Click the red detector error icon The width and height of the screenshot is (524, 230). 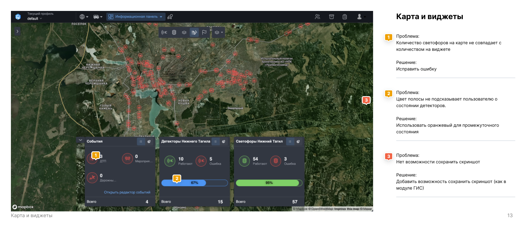(x=201, y=161)
